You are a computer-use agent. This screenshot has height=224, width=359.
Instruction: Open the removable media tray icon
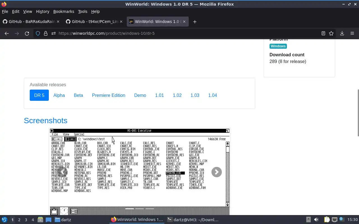click(308, 220)
